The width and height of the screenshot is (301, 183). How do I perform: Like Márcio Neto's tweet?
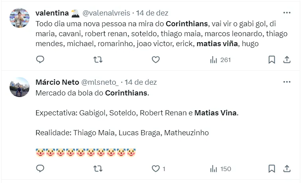pyautogui.click(x=155, y=169)
